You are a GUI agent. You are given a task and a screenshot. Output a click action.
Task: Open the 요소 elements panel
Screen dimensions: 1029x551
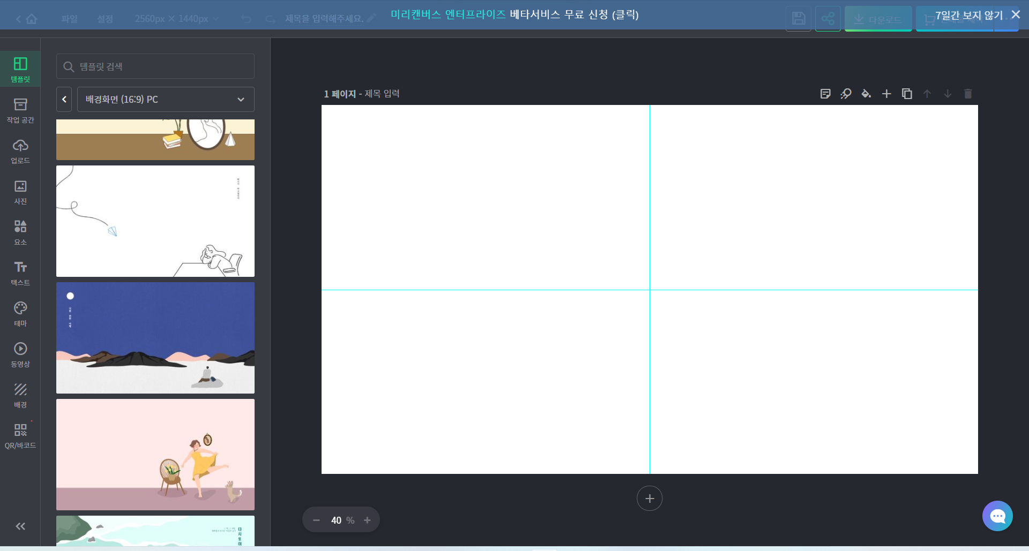click(20, 232)
